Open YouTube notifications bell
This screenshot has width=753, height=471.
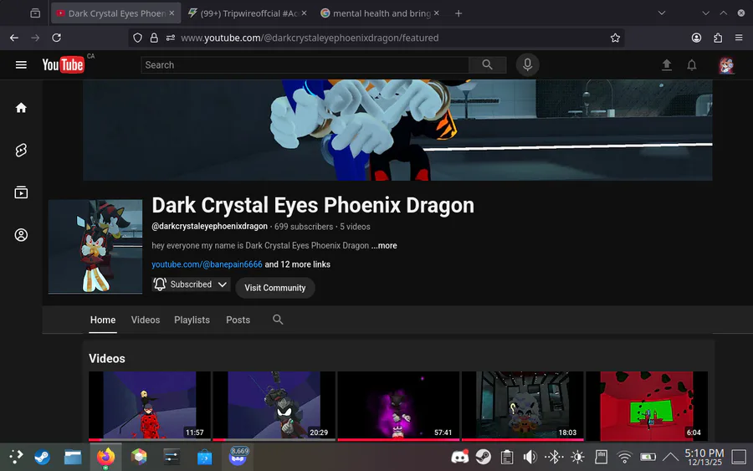[692, 64]
